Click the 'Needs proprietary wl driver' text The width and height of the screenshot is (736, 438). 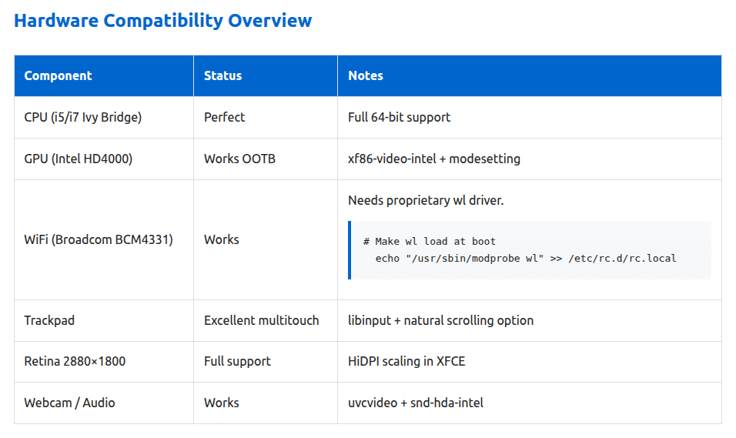[x=426, y=200]
